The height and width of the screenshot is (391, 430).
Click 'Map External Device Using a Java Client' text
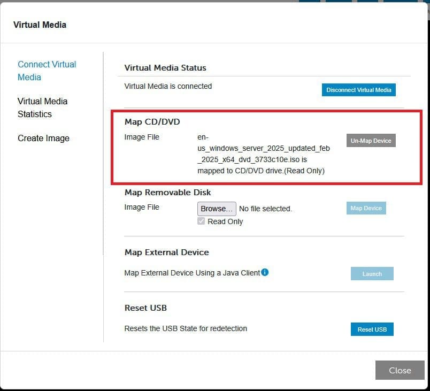pos(192,273)
